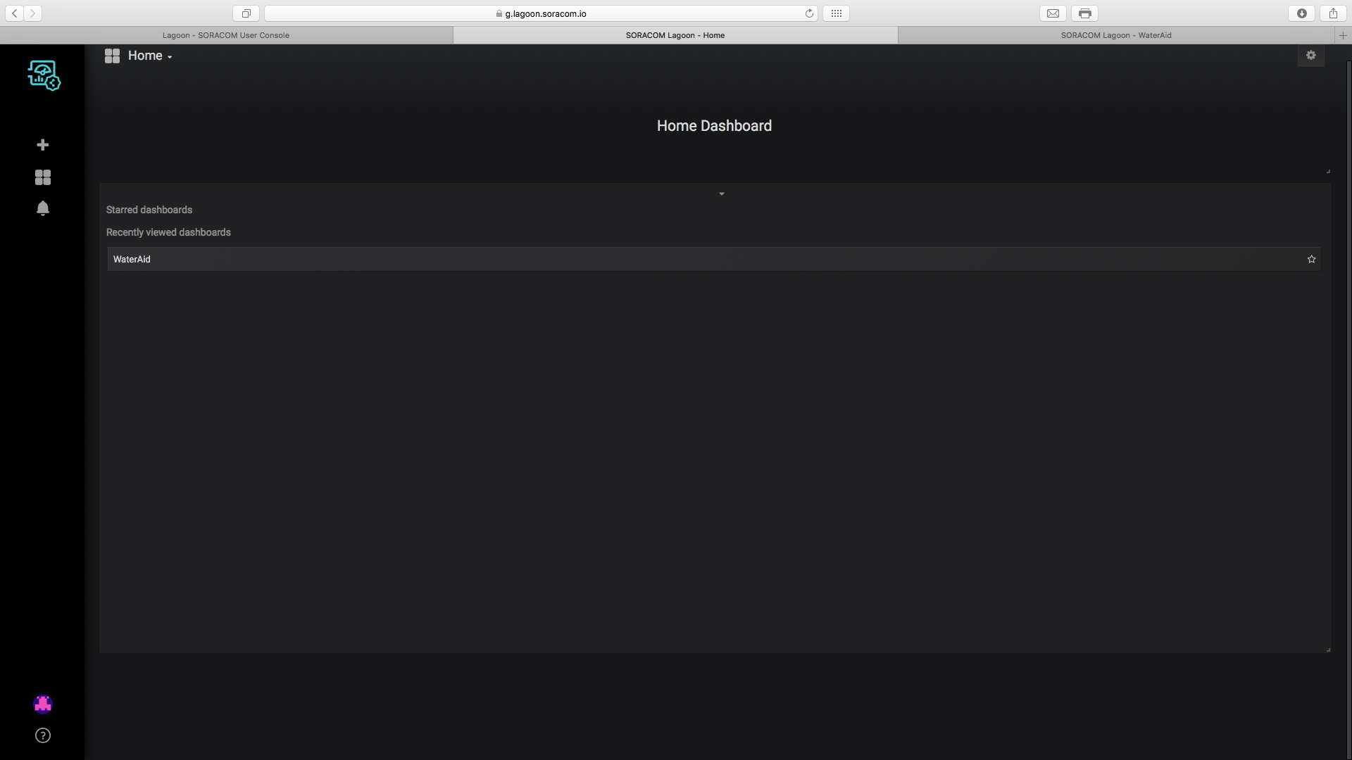Viewport: 1352px width, 760px height.
Task: Click the user avatar in sidebar
Action: tap(43, 704)
